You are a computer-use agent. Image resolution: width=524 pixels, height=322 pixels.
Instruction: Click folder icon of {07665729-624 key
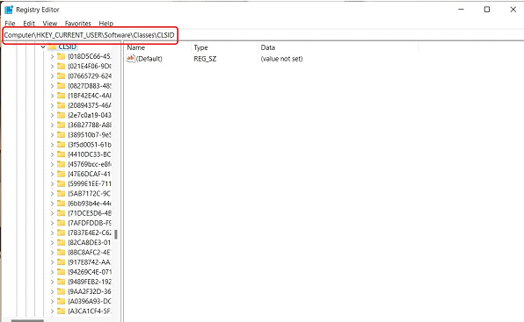click(62, 76)
